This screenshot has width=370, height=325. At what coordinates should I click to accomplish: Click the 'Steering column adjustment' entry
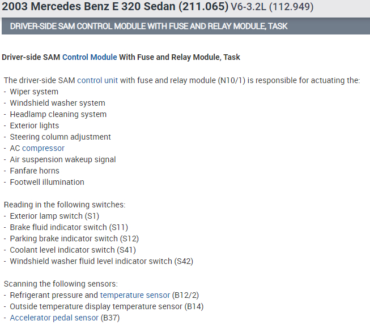(x=60, y=137)
